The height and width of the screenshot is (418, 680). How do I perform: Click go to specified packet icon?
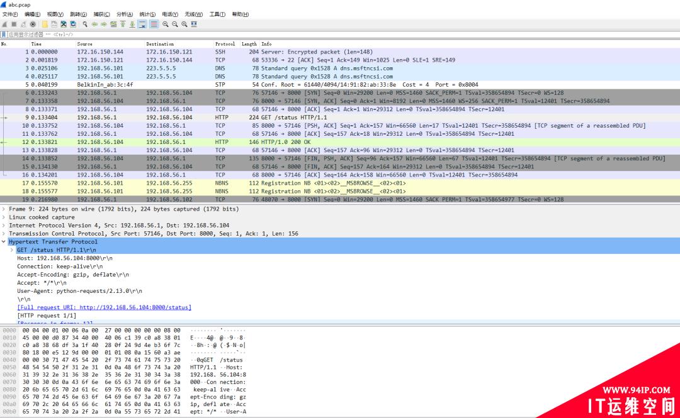click(113, 25)
